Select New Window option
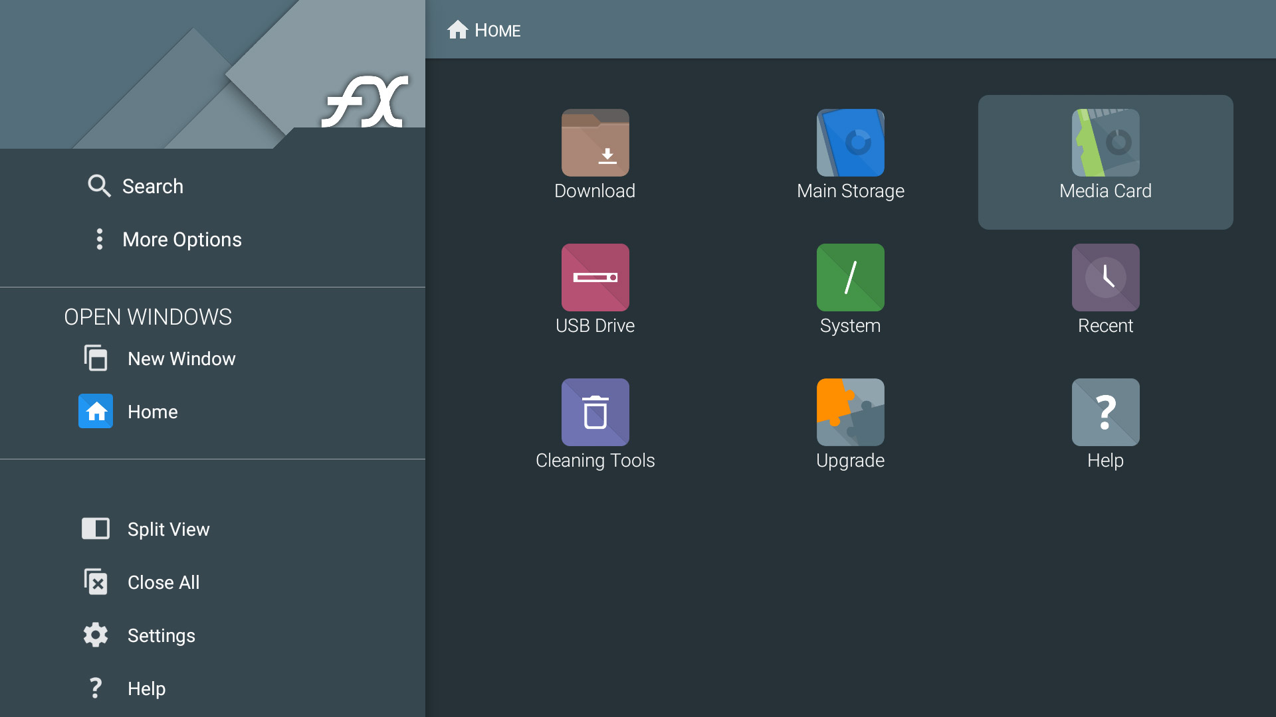1276x717 pixels. [x=181, y=358]
